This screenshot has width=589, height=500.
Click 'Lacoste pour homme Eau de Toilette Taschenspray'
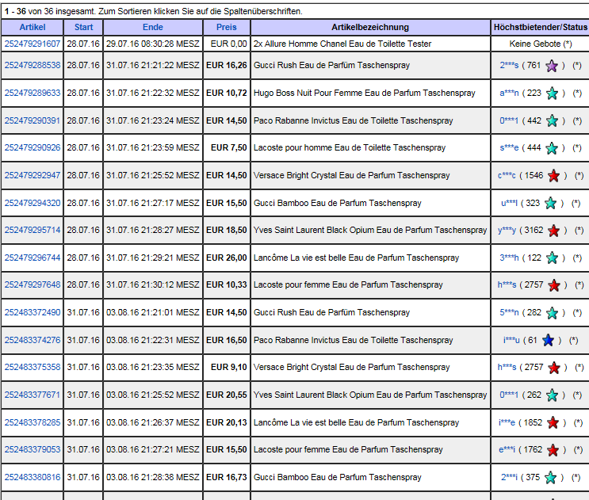(350, 148)
